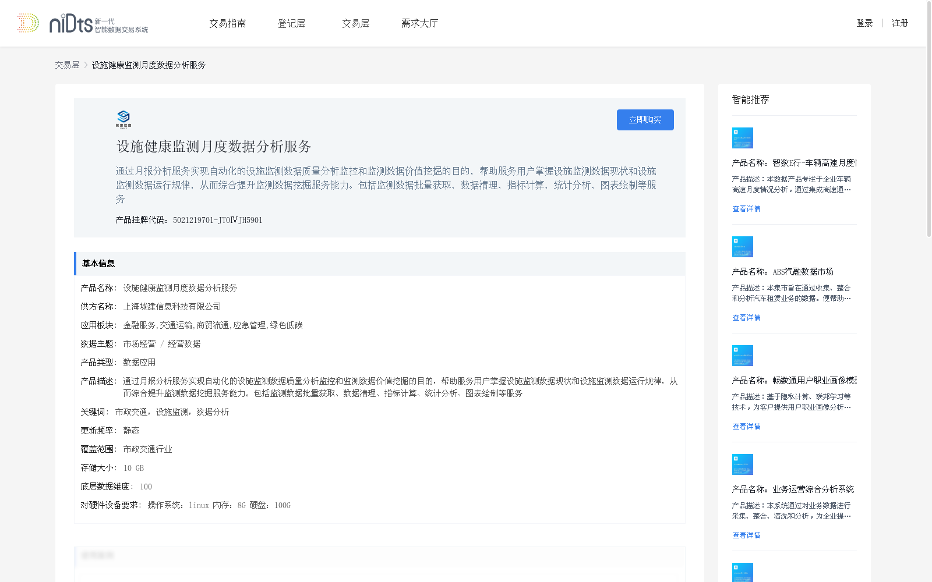Viewport: 932px width, 582px height.
Task: Click update frequency value 静态
Action: click(131, 431)
